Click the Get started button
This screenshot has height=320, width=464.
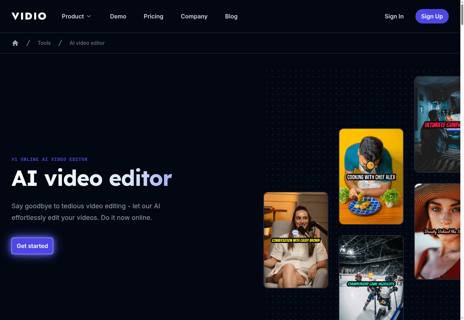tap(32, 246)
